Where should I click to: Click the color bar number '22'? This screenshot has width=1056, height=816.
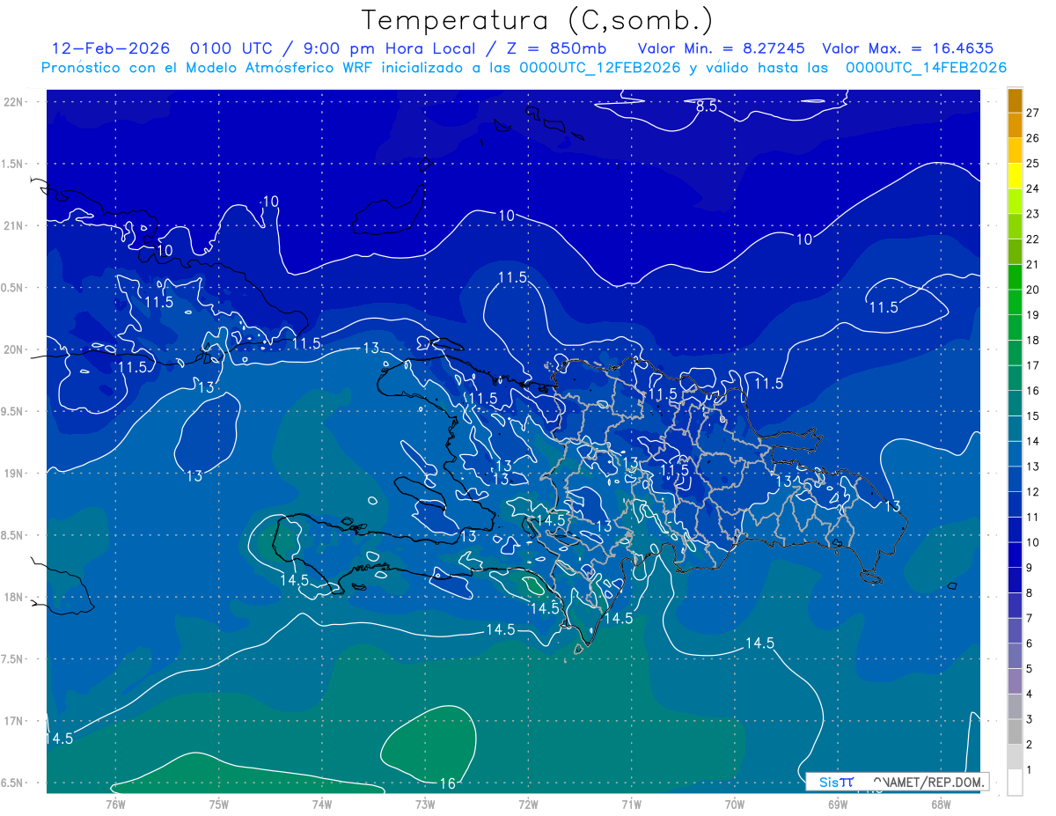point(1032,239)
